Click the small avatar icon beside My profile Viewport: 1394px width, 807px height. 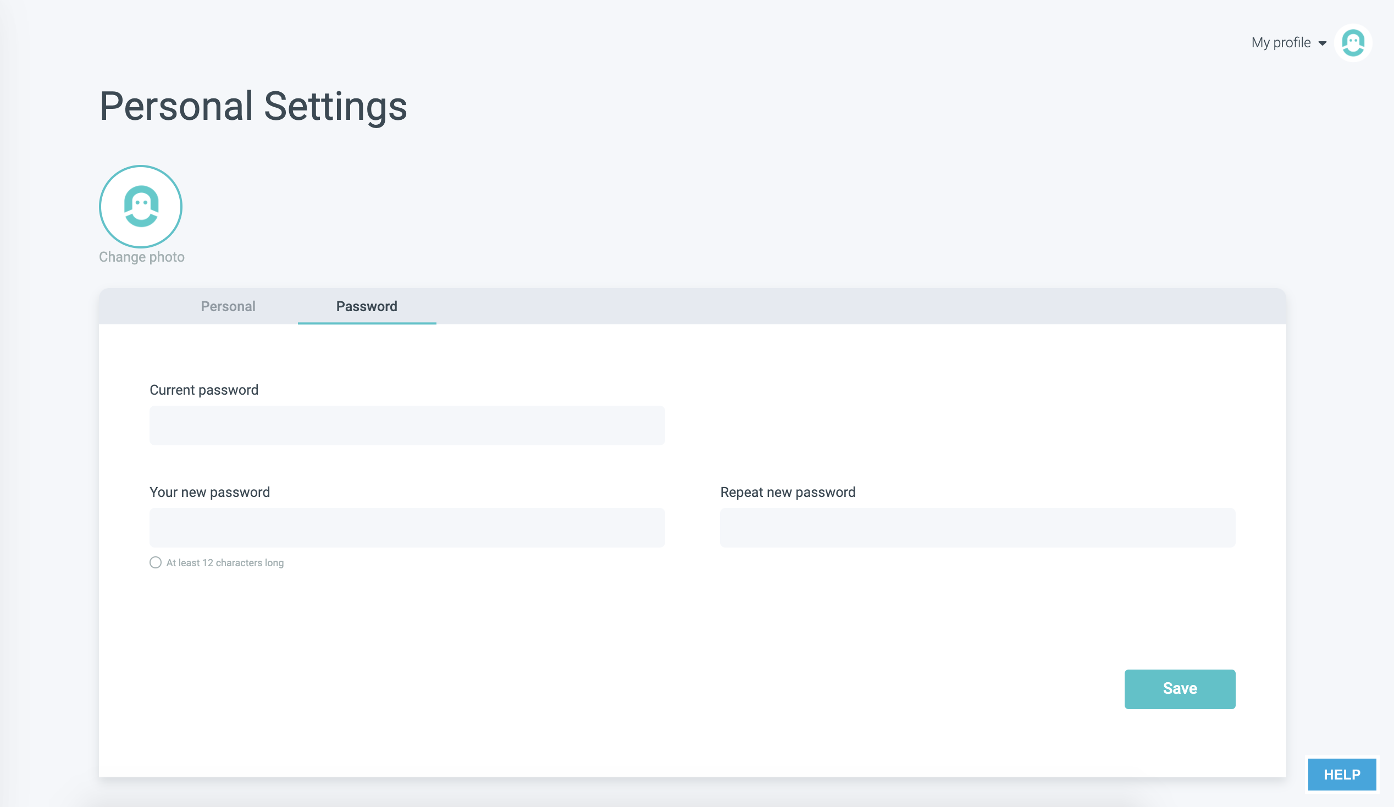coord(1353,42)
